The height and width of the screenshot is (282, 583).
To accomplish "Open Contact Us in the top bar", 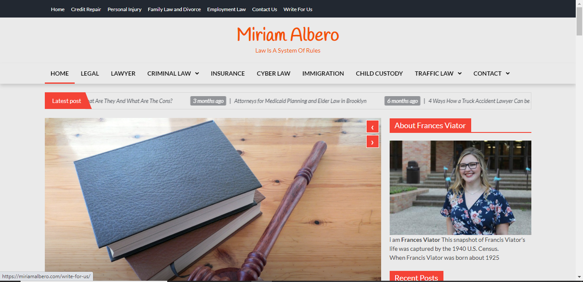I will [x=265, y=9].
